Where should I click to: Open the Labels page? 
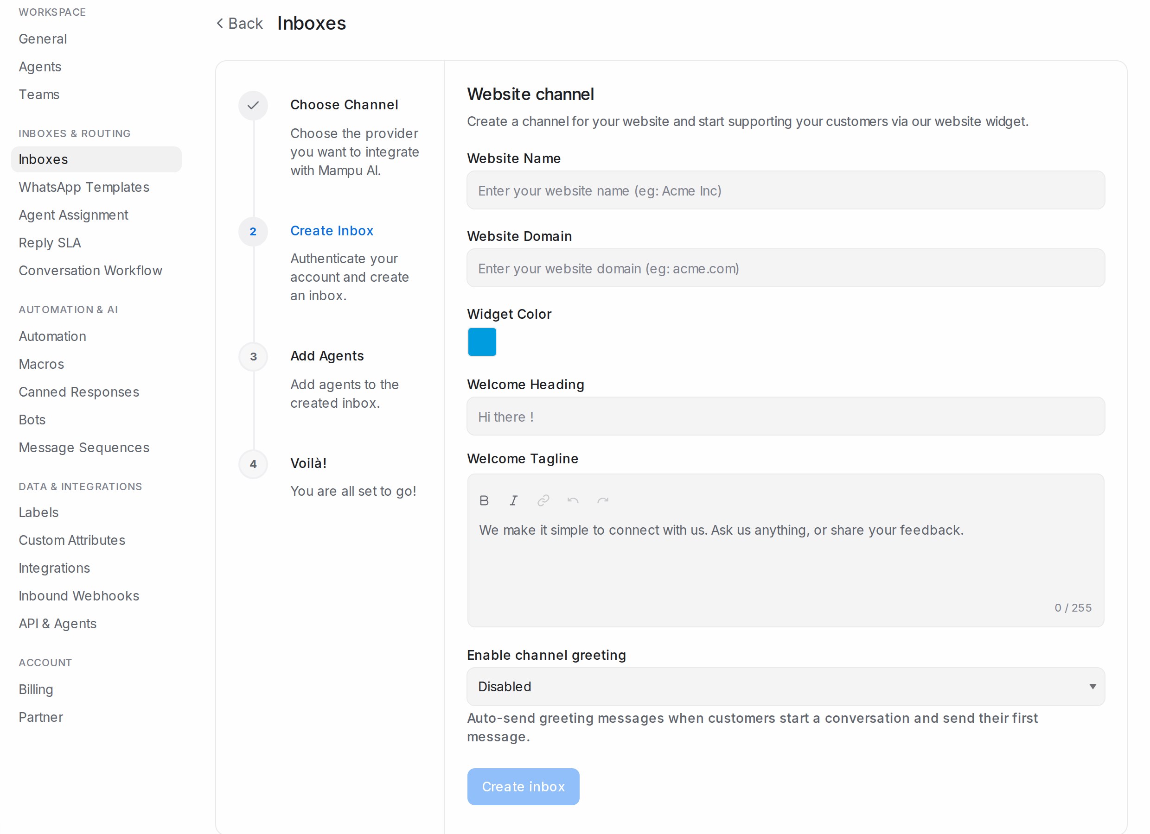(x=38, y=513)
